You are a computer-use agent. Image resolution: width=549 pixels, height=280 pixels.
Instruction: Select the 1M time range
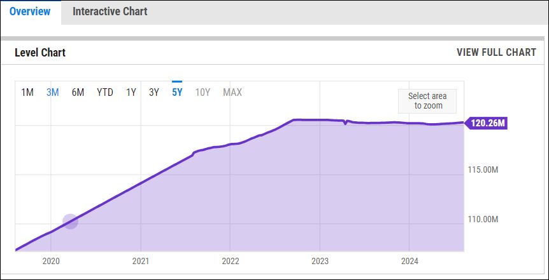pyautogui.click(x=27, y=93)
